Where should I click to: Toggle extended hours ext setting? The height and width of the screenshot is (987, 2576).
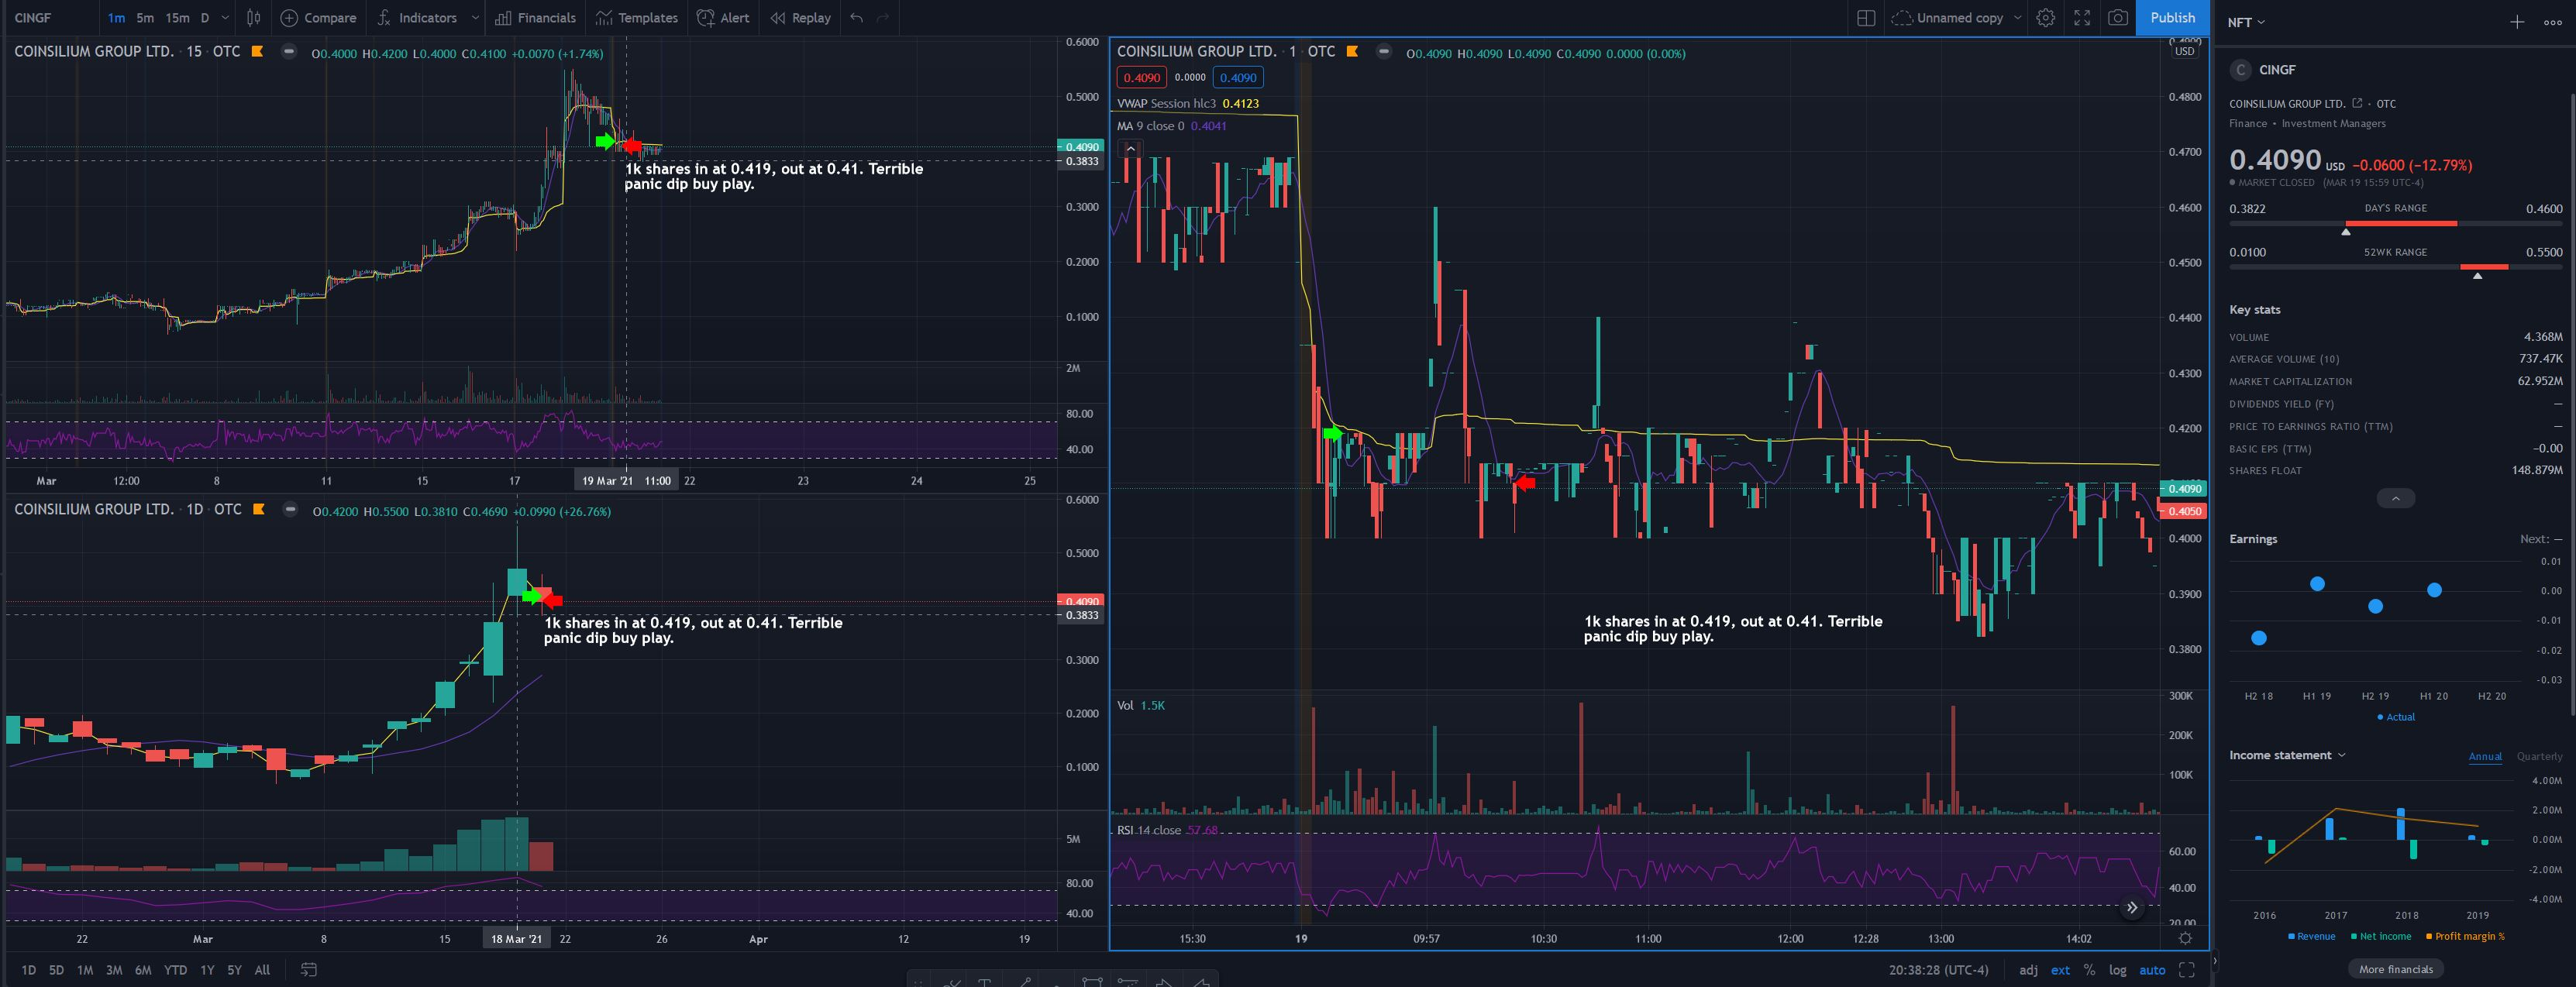click(x=2060, y=969)
